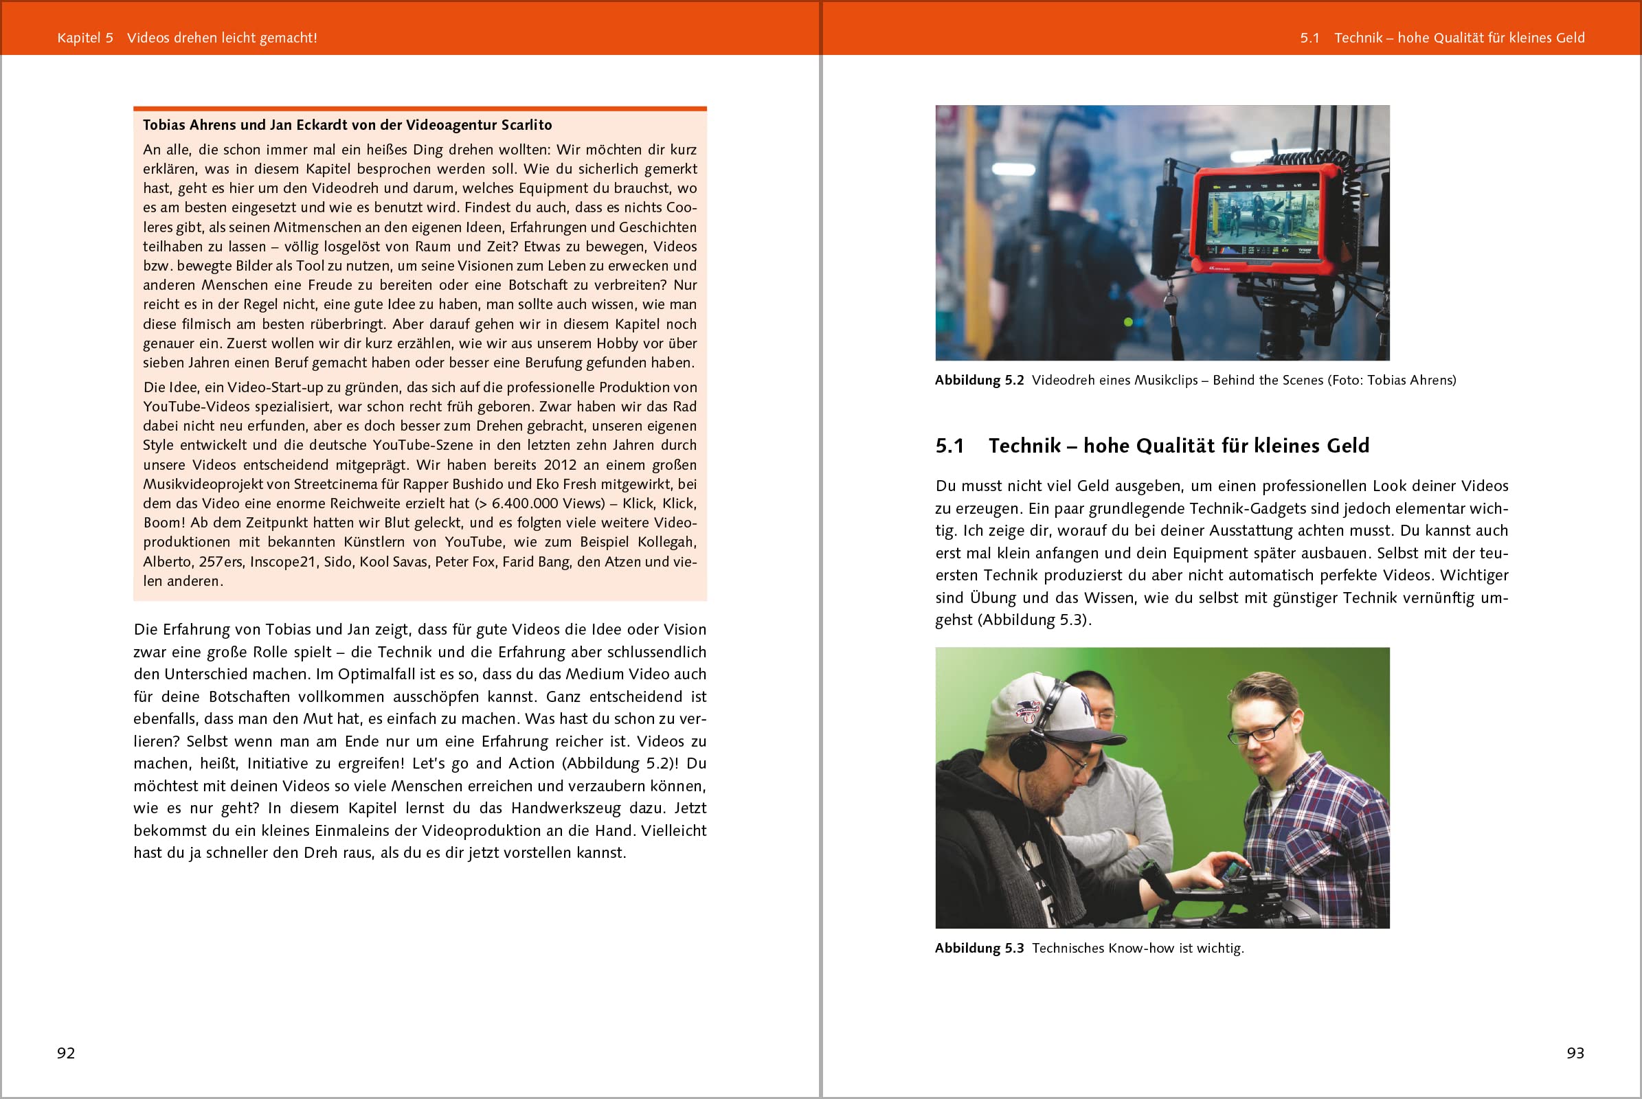Select the name "Farid Bang"
This screenshot has height=1099, width=1642.
pyautogui.click(x=537, y=561)
